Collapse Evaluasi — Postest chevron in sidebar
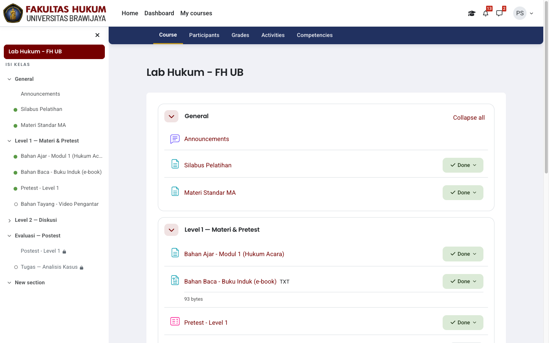Image resolution: width=549 pixels, height=343 pixels. [x=9, y=236]
